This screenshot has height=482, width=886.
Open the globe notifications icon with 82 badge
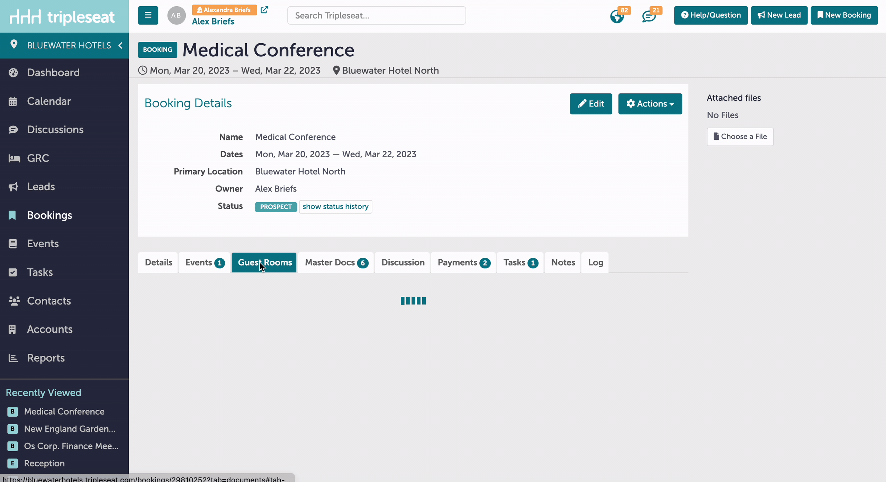pyautogui.click(x=617, y=16)
